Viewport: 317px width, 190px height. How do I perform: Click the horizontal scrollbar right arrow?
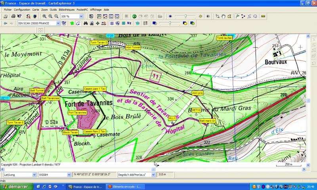(304, 169)
